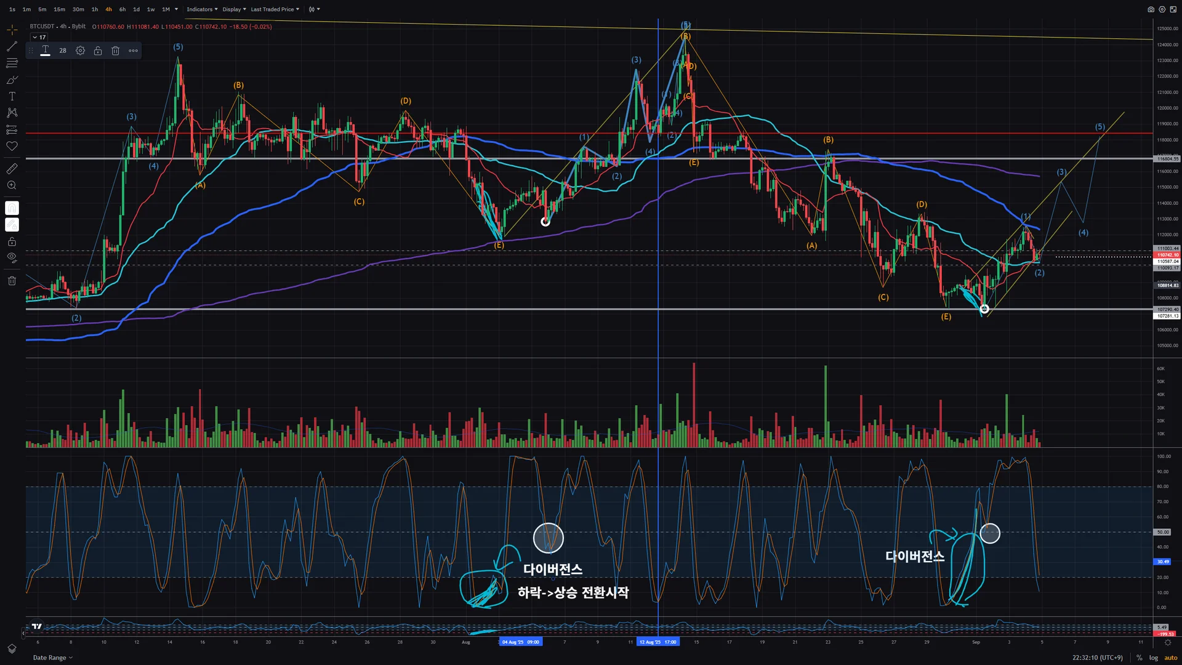This screenshot has height=665, width=1182.
Task: Expand the Last Traded Price dropdown
Action: coord(275,9)
